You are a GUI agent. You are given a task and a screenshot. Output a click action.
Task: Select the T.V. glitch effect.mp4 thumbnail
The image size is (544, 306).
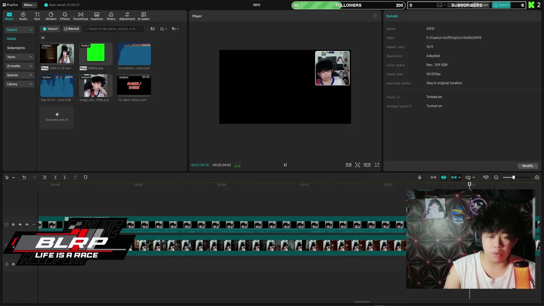[134, 85]
